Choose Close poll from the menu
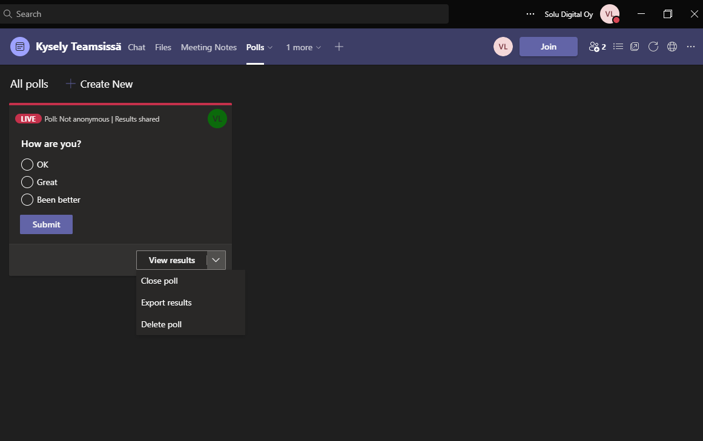This screenshot has height=441, width=703. pos(159,281)
